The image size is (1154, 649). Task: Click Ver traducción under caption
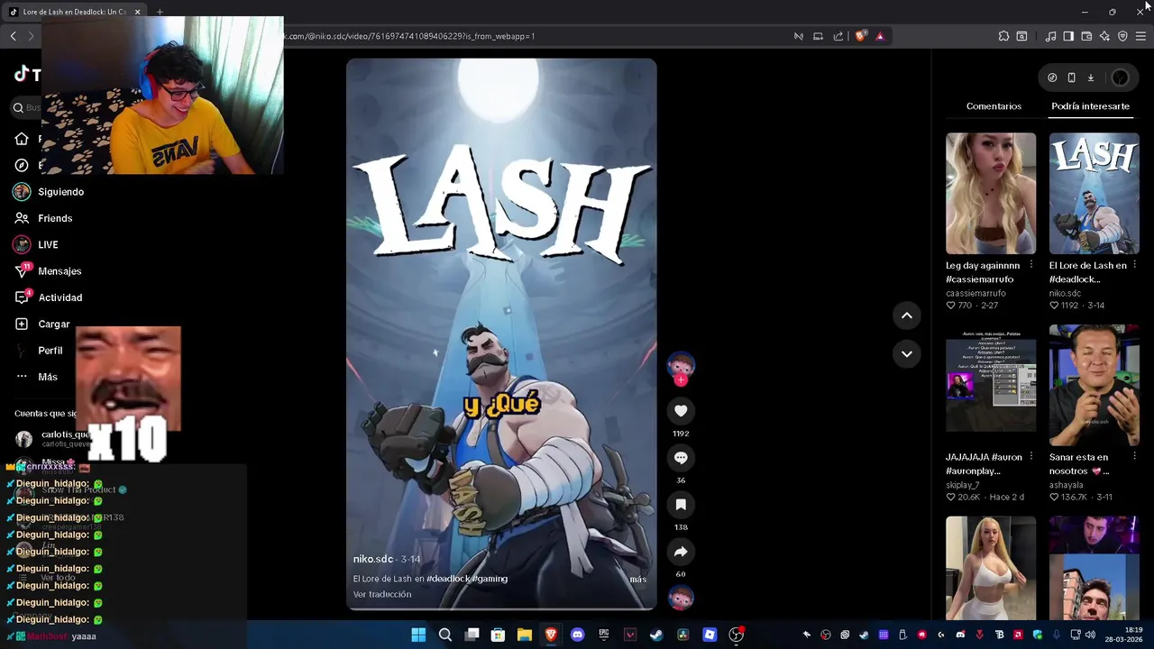382,595
